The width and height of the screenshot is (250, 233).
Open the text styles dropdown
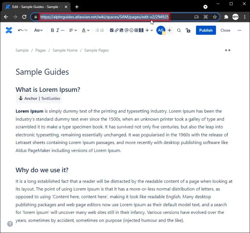point(38,30)
